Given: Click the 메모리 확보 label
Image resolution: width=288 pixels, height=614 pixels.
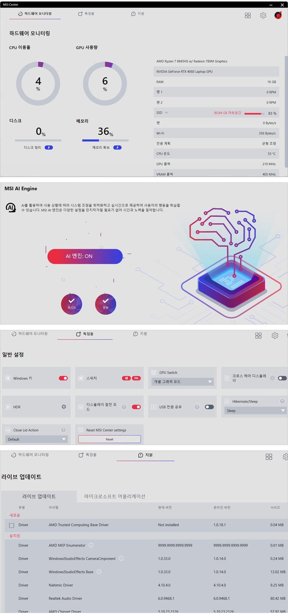Looking at the screenshot, I should (101, 148).
